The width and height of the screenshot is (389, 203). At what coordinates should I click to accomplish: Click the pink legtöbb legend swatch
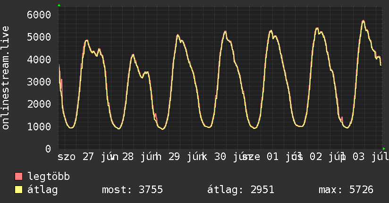tap(18, 177)
